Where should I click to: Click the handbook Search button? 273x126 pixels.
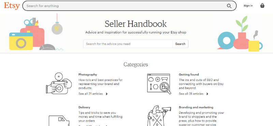[181, 44]
